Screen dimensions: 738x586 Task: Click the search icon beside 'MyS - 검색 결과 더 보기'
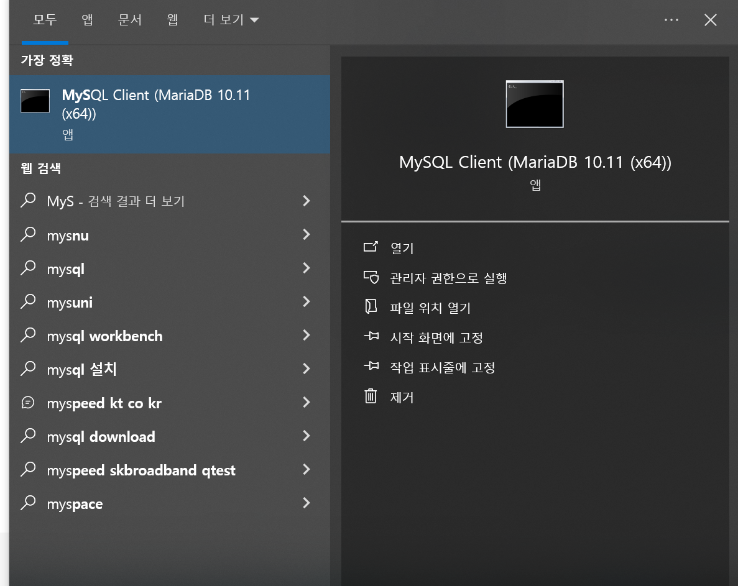pyautogui.click(x=28, y=200)
